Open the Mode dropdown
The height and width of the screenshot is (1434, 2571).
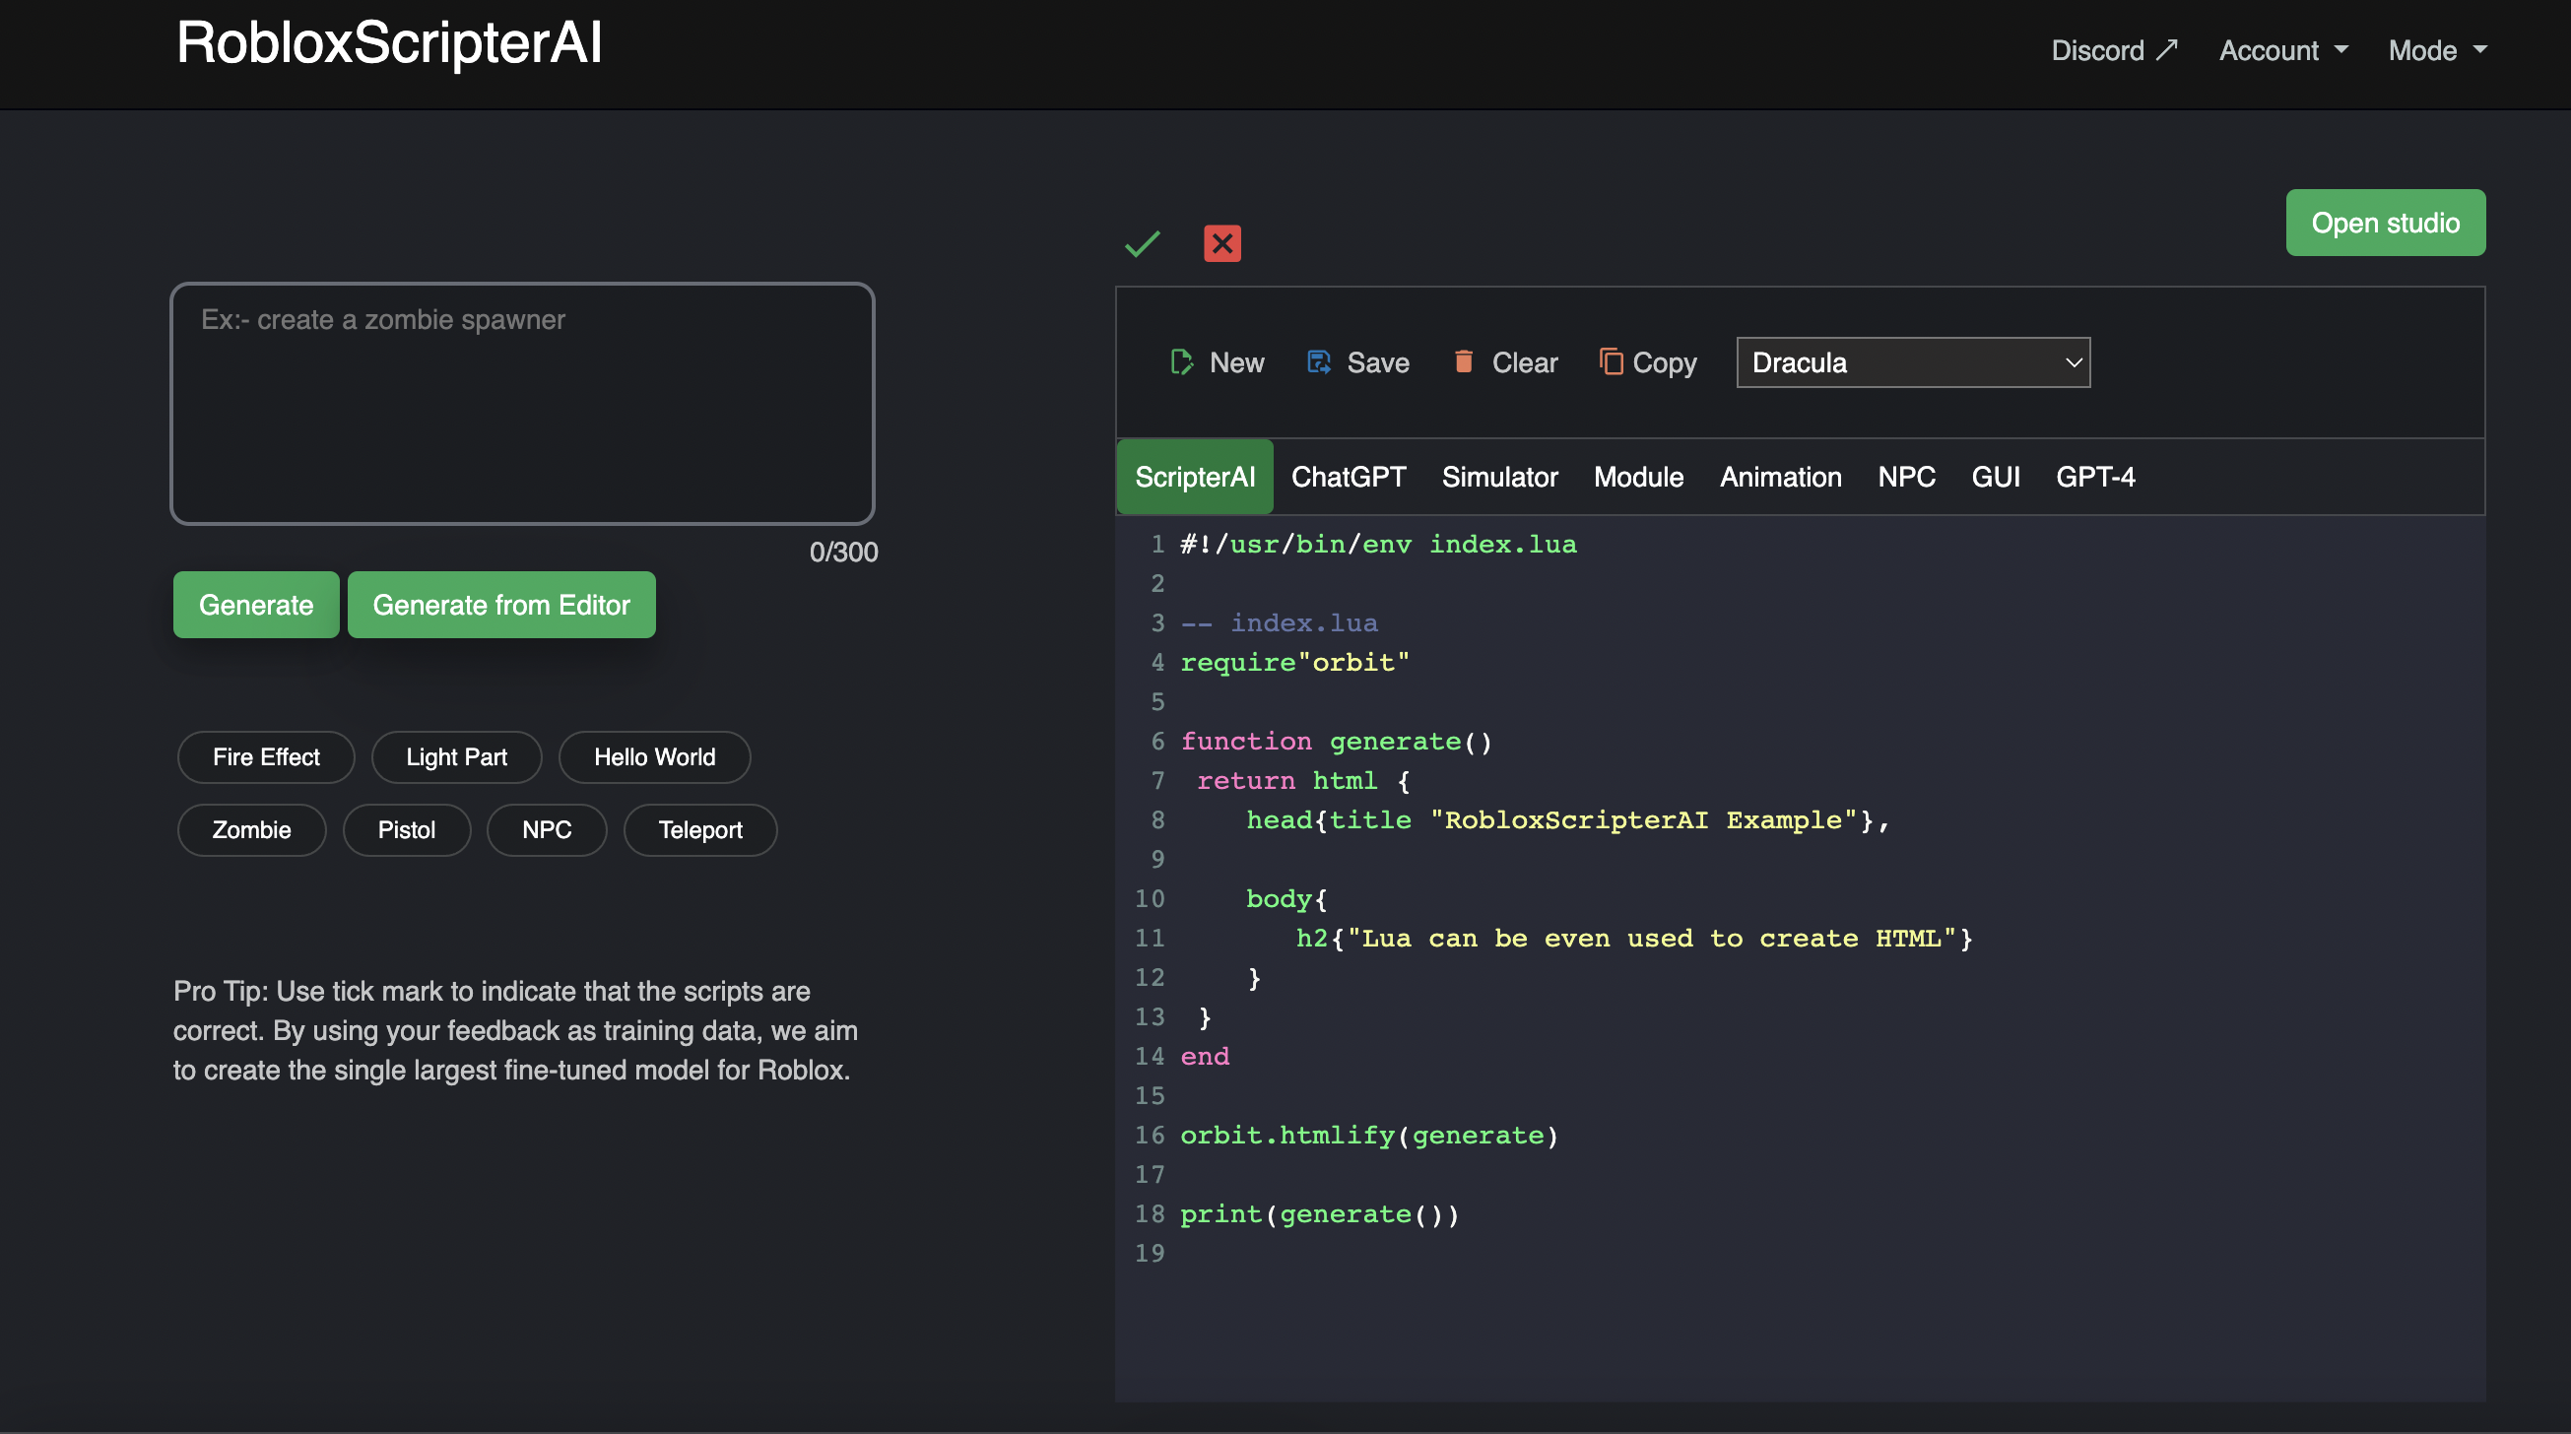coord(2436,50)
